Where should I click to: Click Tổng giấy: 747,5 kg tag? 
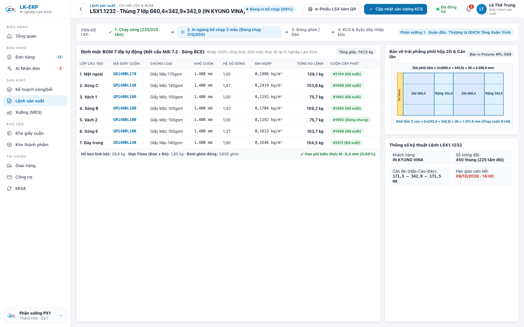[356, 52]
